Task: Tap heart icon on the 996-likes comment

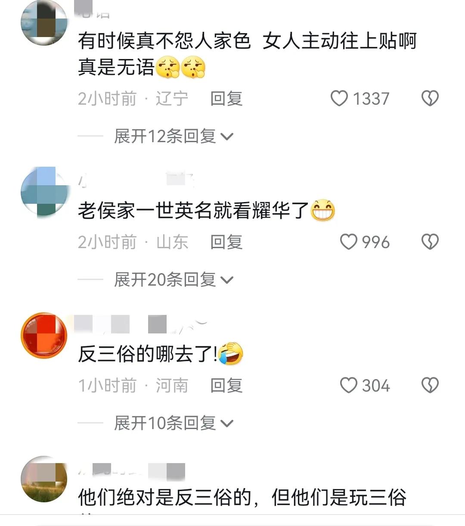Action: click(x=349, y=242)
